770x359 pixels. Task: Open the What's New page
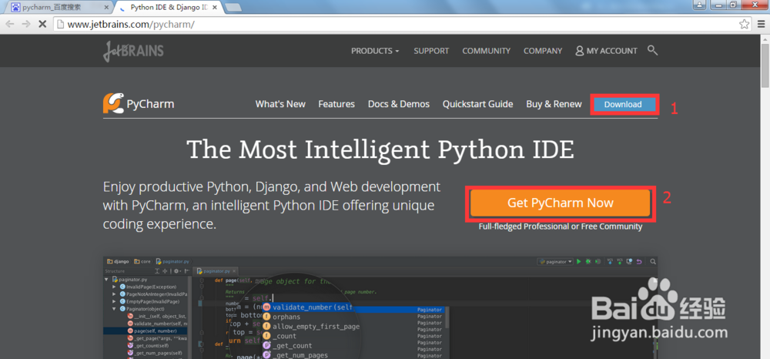tap(280, 104)
